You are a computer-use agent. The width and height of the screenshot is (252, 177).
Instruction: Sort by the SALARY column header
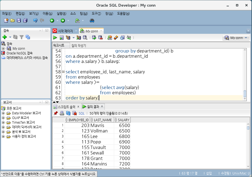[x=122, y=120]
